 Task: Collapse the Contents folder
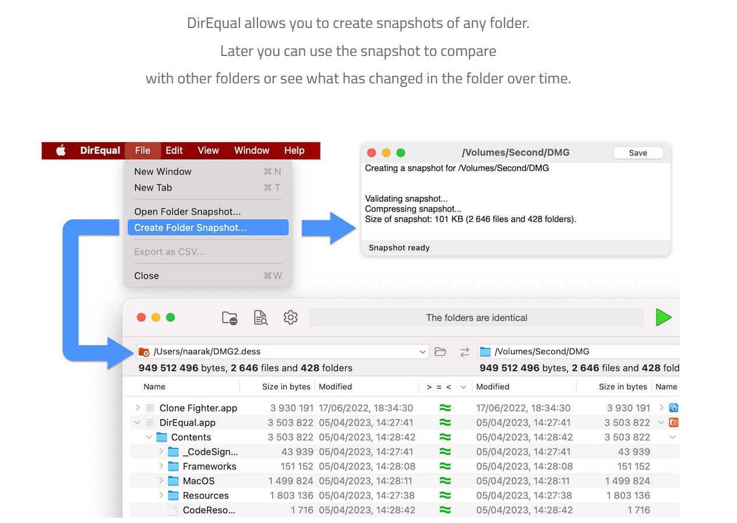tap(149, 437)
